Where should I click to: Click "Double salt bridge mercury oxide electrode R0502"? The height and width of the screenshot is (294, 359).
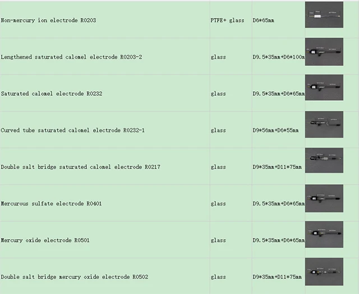point(75,277)
